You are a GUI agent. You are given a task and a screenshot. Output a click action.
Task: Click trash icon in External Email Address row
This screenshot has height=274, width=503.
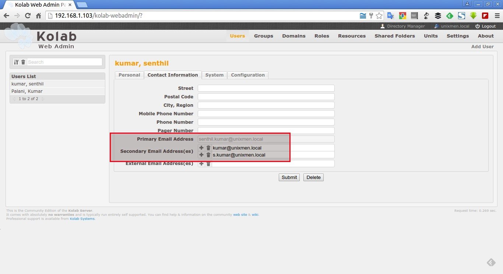pos(208,164)
